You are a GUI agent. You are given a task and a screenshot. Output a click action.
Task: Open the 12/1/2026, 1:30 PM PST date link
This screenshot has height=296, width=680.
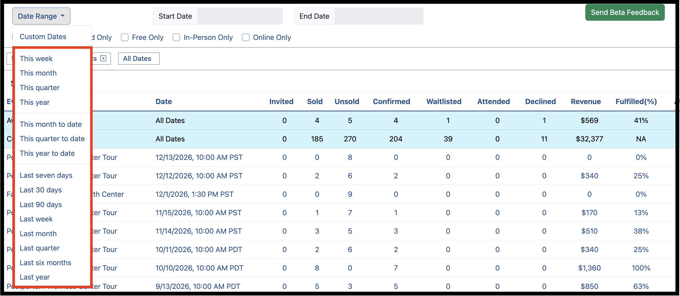pyautogui.click(x=194, y=194)
